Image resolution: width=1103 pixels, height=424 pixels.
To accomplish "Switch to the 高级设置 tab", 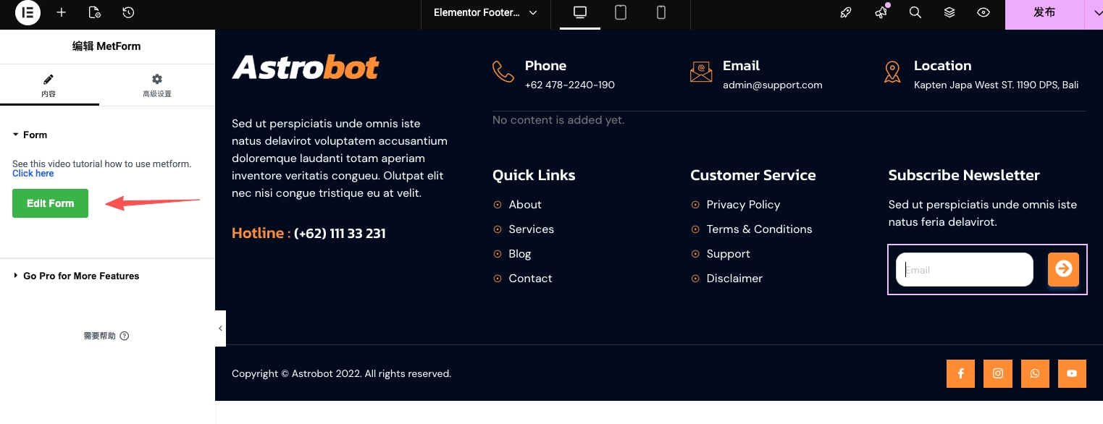I will pos(157,85).
